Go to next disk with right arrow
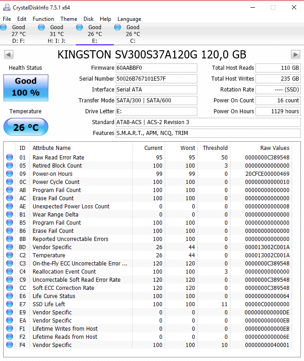 (295, 55)
